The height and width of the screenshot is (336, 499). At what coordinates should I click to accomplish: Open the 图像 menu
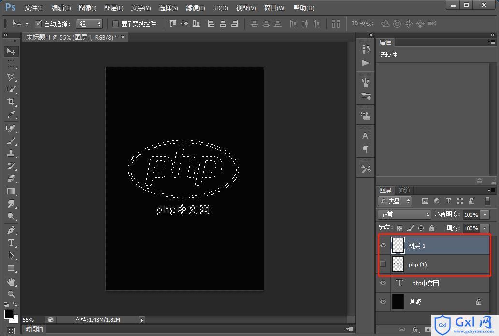coord(87,8)
